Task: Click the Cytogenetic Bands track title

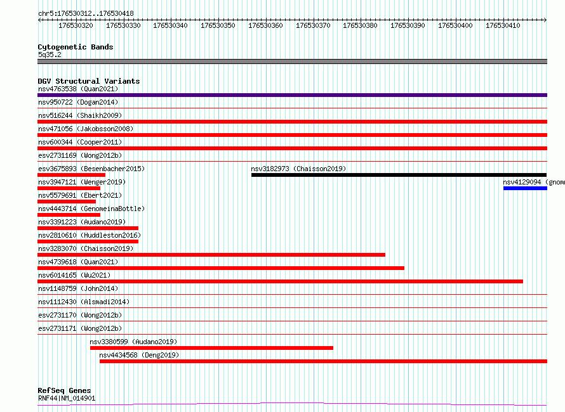Action: pyautogui.click(x=76, y=47)
